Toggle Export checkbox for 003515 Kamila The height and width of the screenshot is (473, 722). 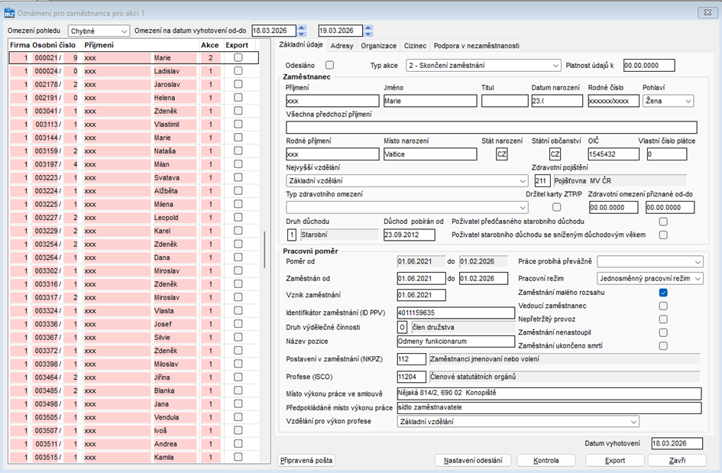click(238, 457)
